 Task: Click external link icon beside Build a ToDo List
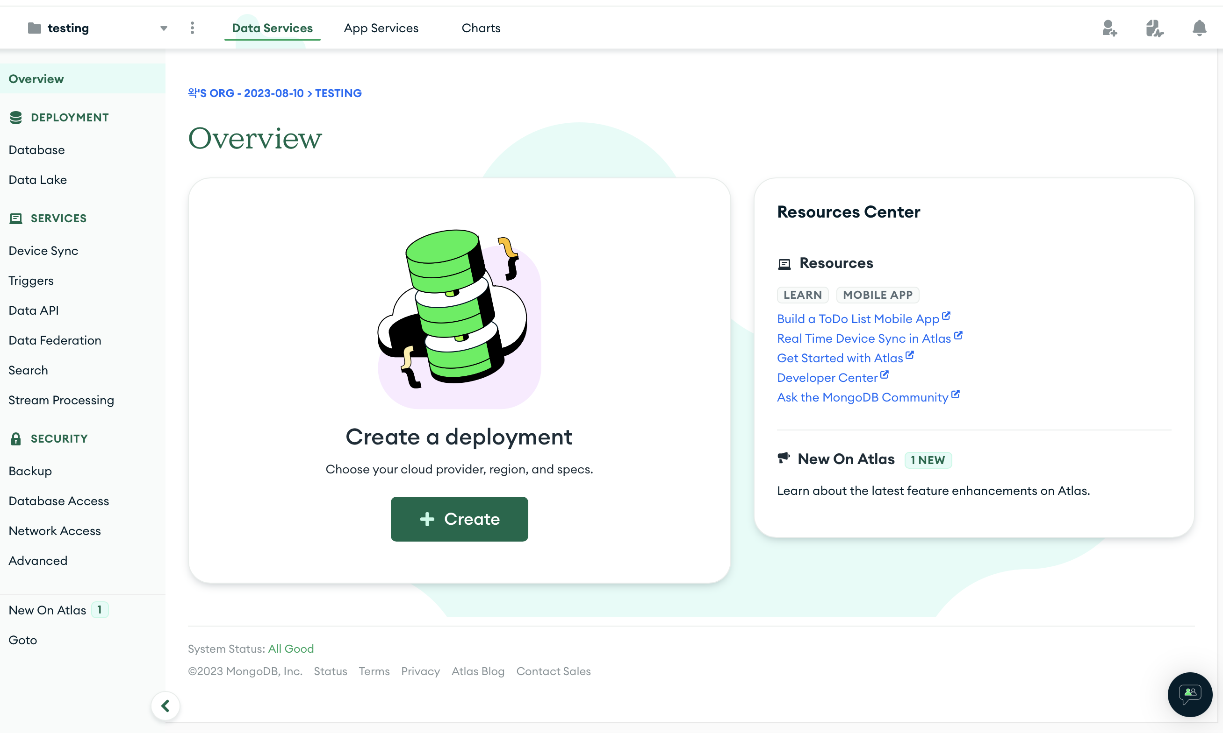(x=946, y=316)
